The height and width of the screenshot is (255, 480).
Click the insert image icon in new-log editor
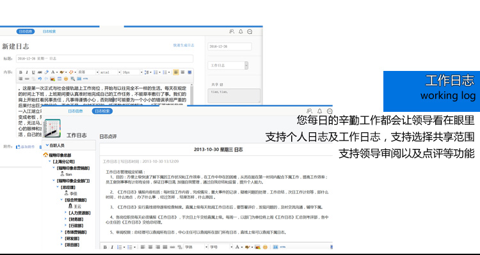click(x=52, y=79)
